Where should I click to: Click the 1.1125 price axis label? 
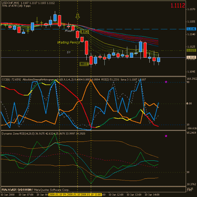click(191, 47)
